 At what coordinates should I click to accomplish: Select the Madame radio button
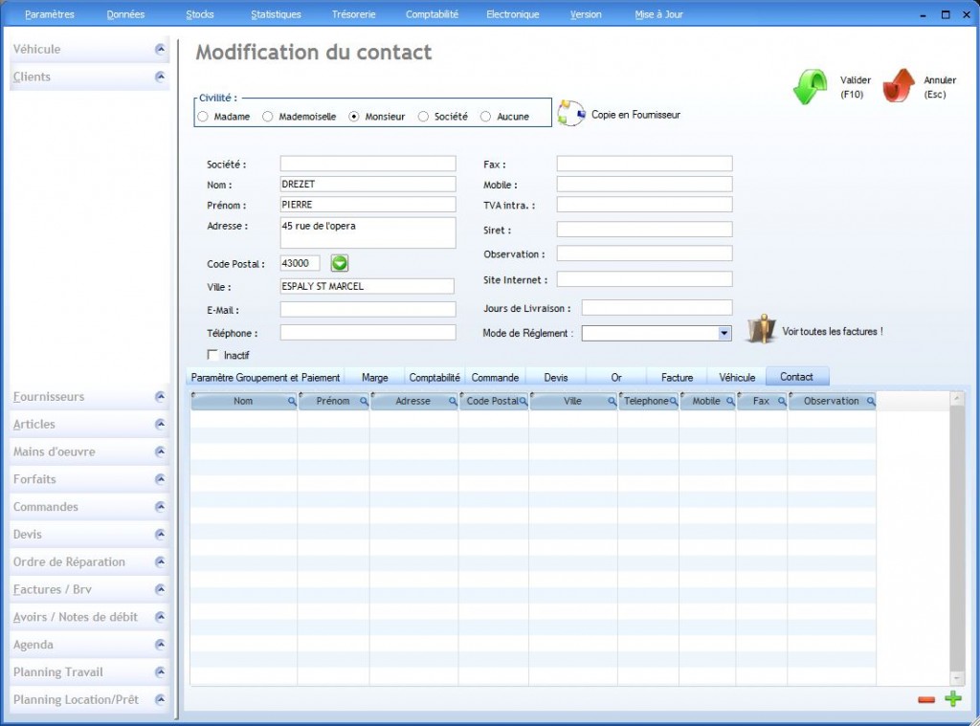[203, 116]
